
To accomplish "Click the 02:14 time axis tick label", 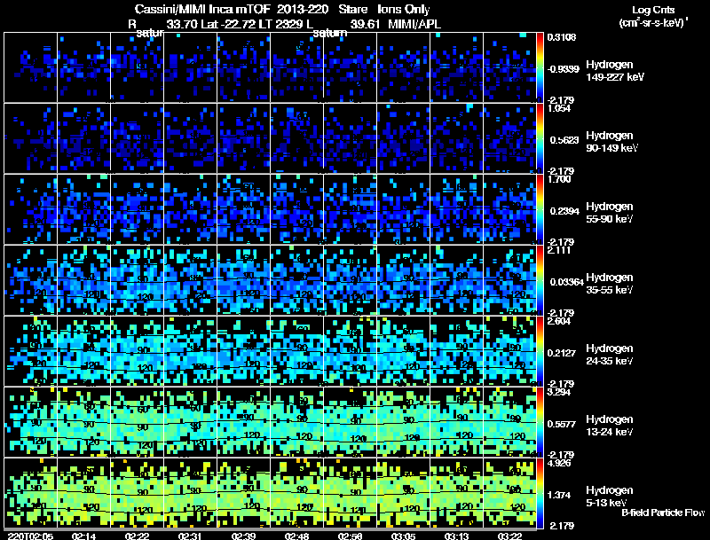I will (84, 536).
